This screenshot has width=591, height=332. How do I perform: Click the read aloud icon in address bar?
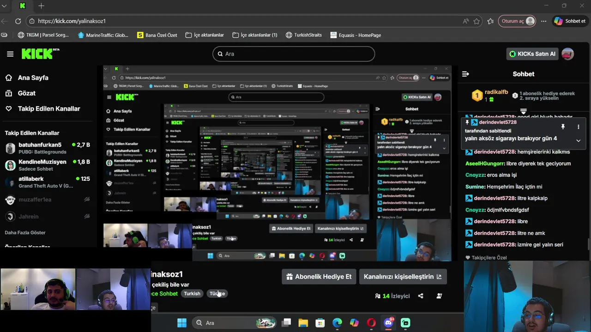465,21
